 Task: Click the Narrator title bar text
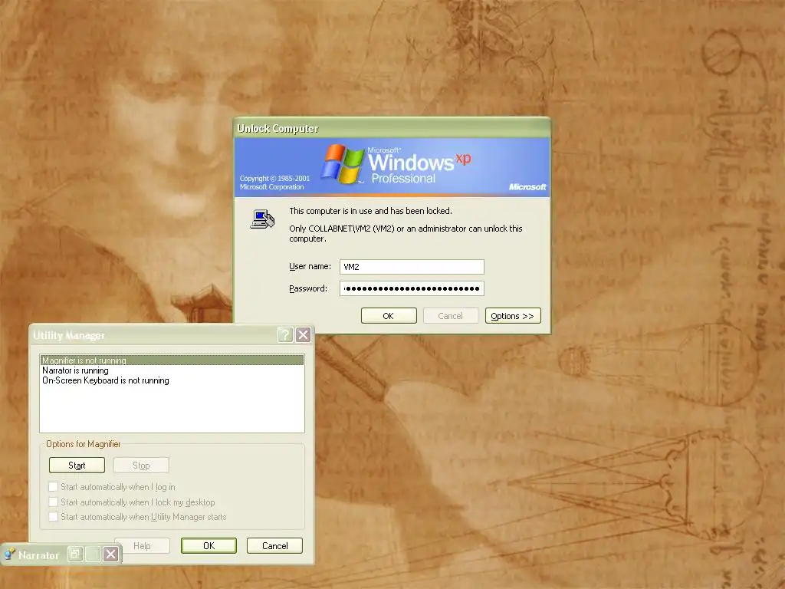pos(38,555)
